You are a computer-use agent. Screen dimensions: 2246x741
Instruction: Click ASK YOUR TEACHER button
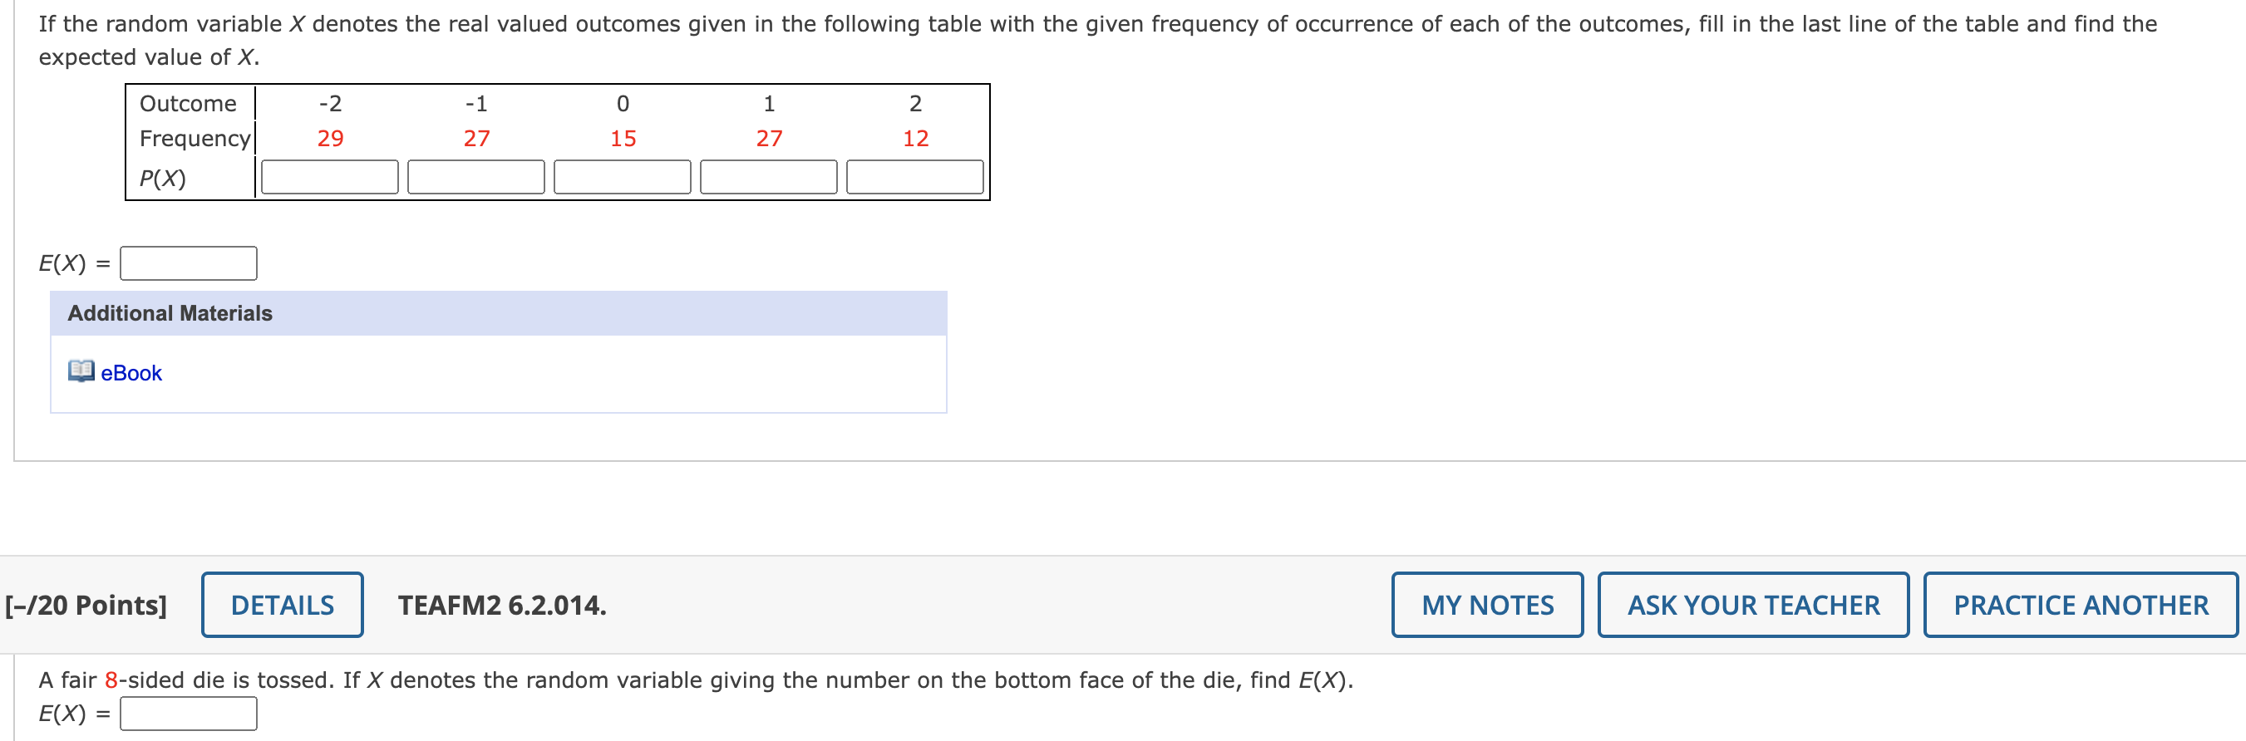pyautogui.click(x=1753, y=605)
